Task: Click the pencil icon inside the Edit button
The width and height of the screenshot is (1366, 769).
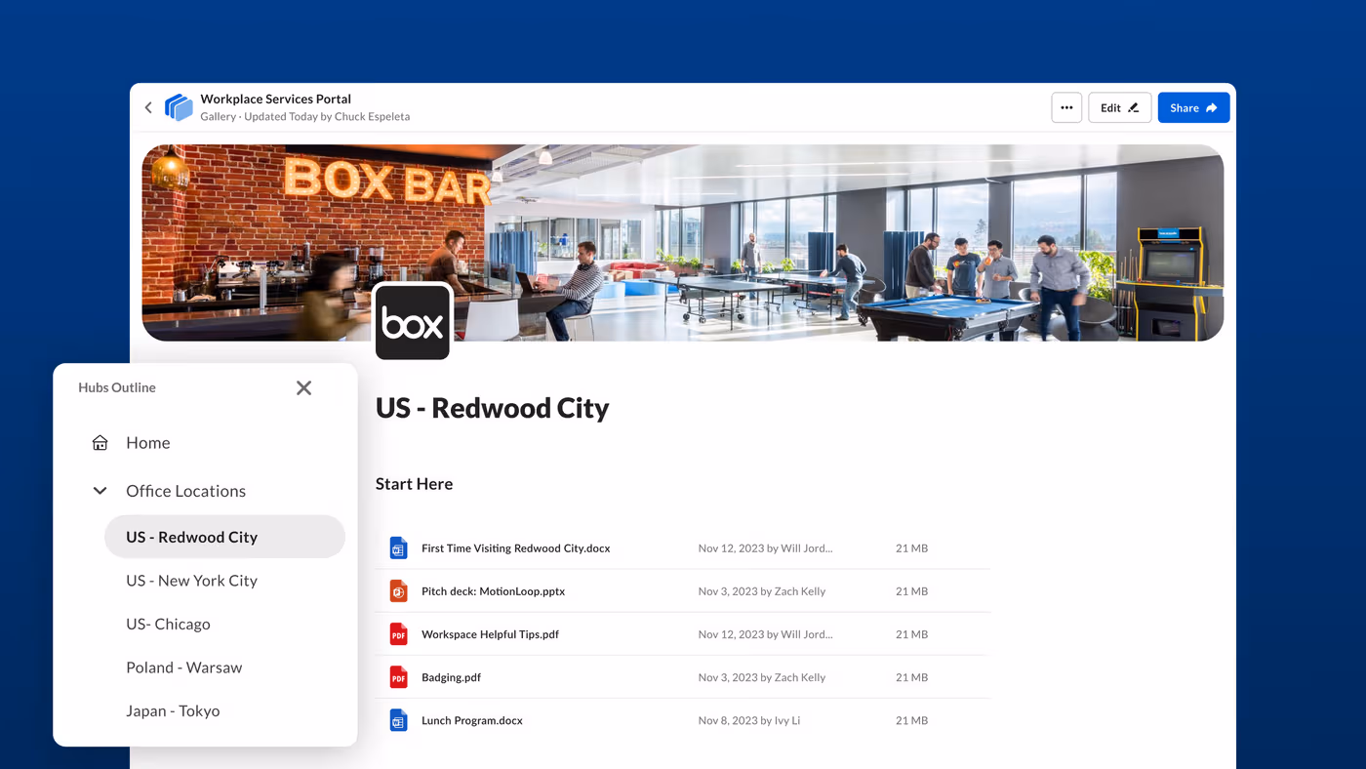Action: click(1132, 107)
